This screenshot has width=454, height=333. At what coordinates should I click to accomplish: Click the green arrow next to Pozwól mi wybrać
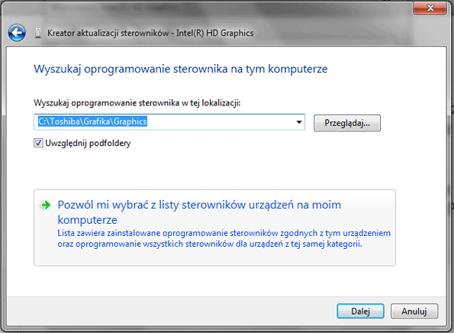46,205
